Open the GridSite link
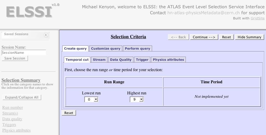This screenshot has width=266, height=135. point(257,18)
